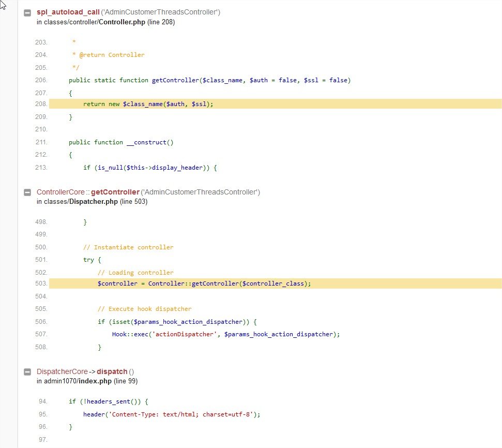This screenshot has width=502, height=448.
Task: Click the '@return Controller' doc comment
Action: 112,55
